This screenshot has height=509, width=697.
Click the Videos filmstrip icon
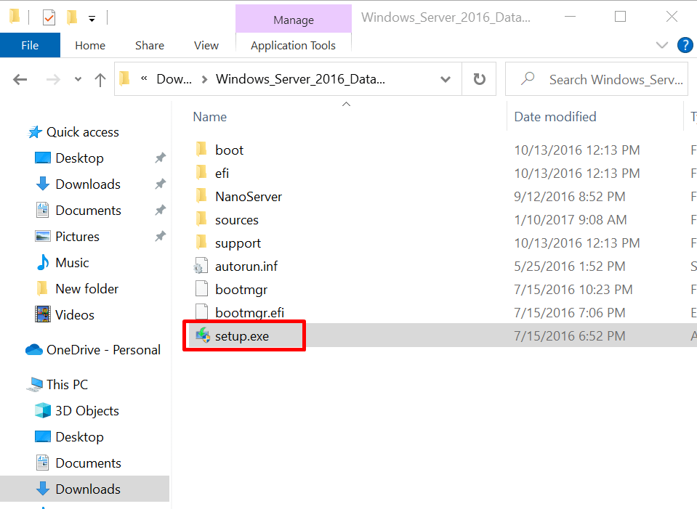click(x=43, y=314)
